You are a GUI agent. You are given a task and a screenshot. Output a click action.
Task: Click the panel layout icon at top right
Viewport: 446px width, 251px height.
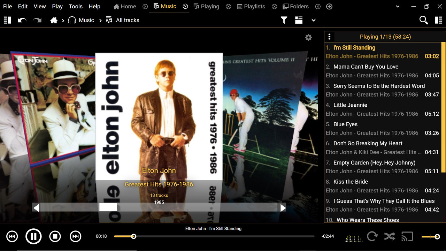(438, 20)
